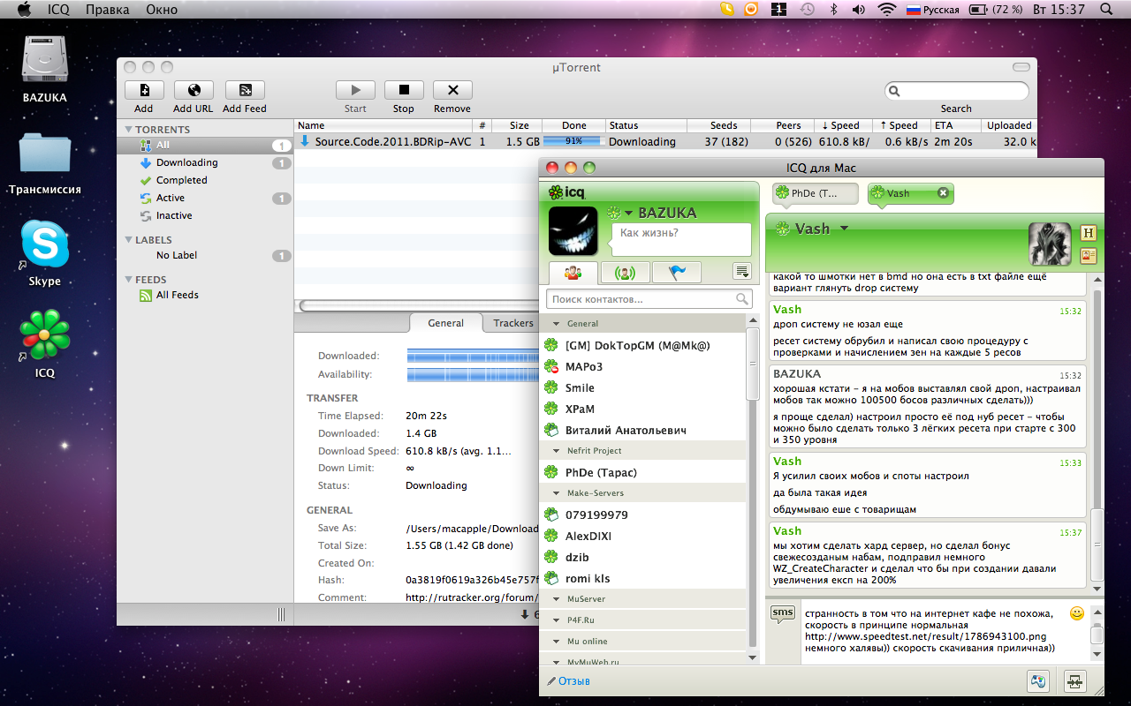Open the Apple menu

[25, 10]
